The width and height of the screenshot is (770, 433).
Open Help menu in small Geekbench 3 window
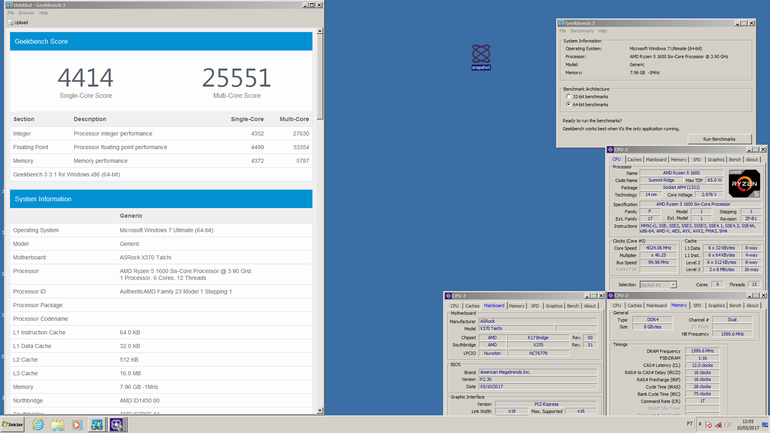pos(602,31)
